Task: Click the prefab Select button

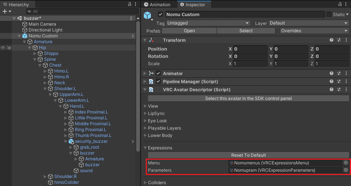Action: point(246,31)
